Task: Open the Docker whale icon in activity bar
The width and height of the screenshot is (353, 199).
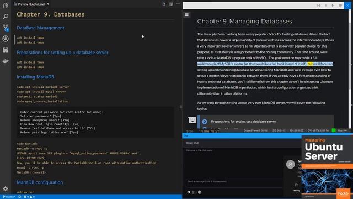Action: 6,61
